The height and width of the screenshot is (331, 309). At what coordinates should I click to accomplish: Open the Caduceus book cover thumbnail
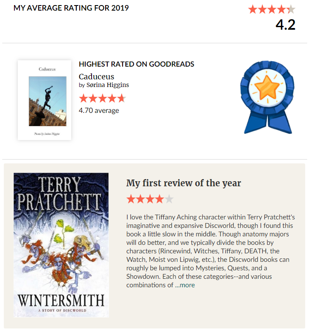[45, 100]
